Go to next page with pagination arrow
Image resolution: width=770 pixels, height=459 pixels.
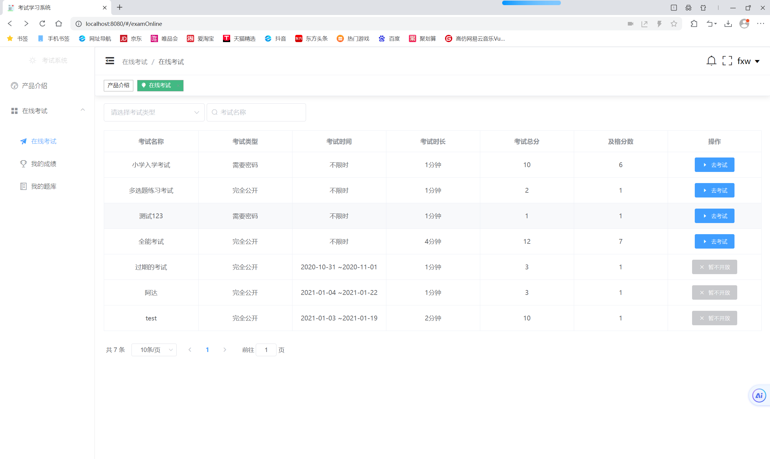(225, 350)
